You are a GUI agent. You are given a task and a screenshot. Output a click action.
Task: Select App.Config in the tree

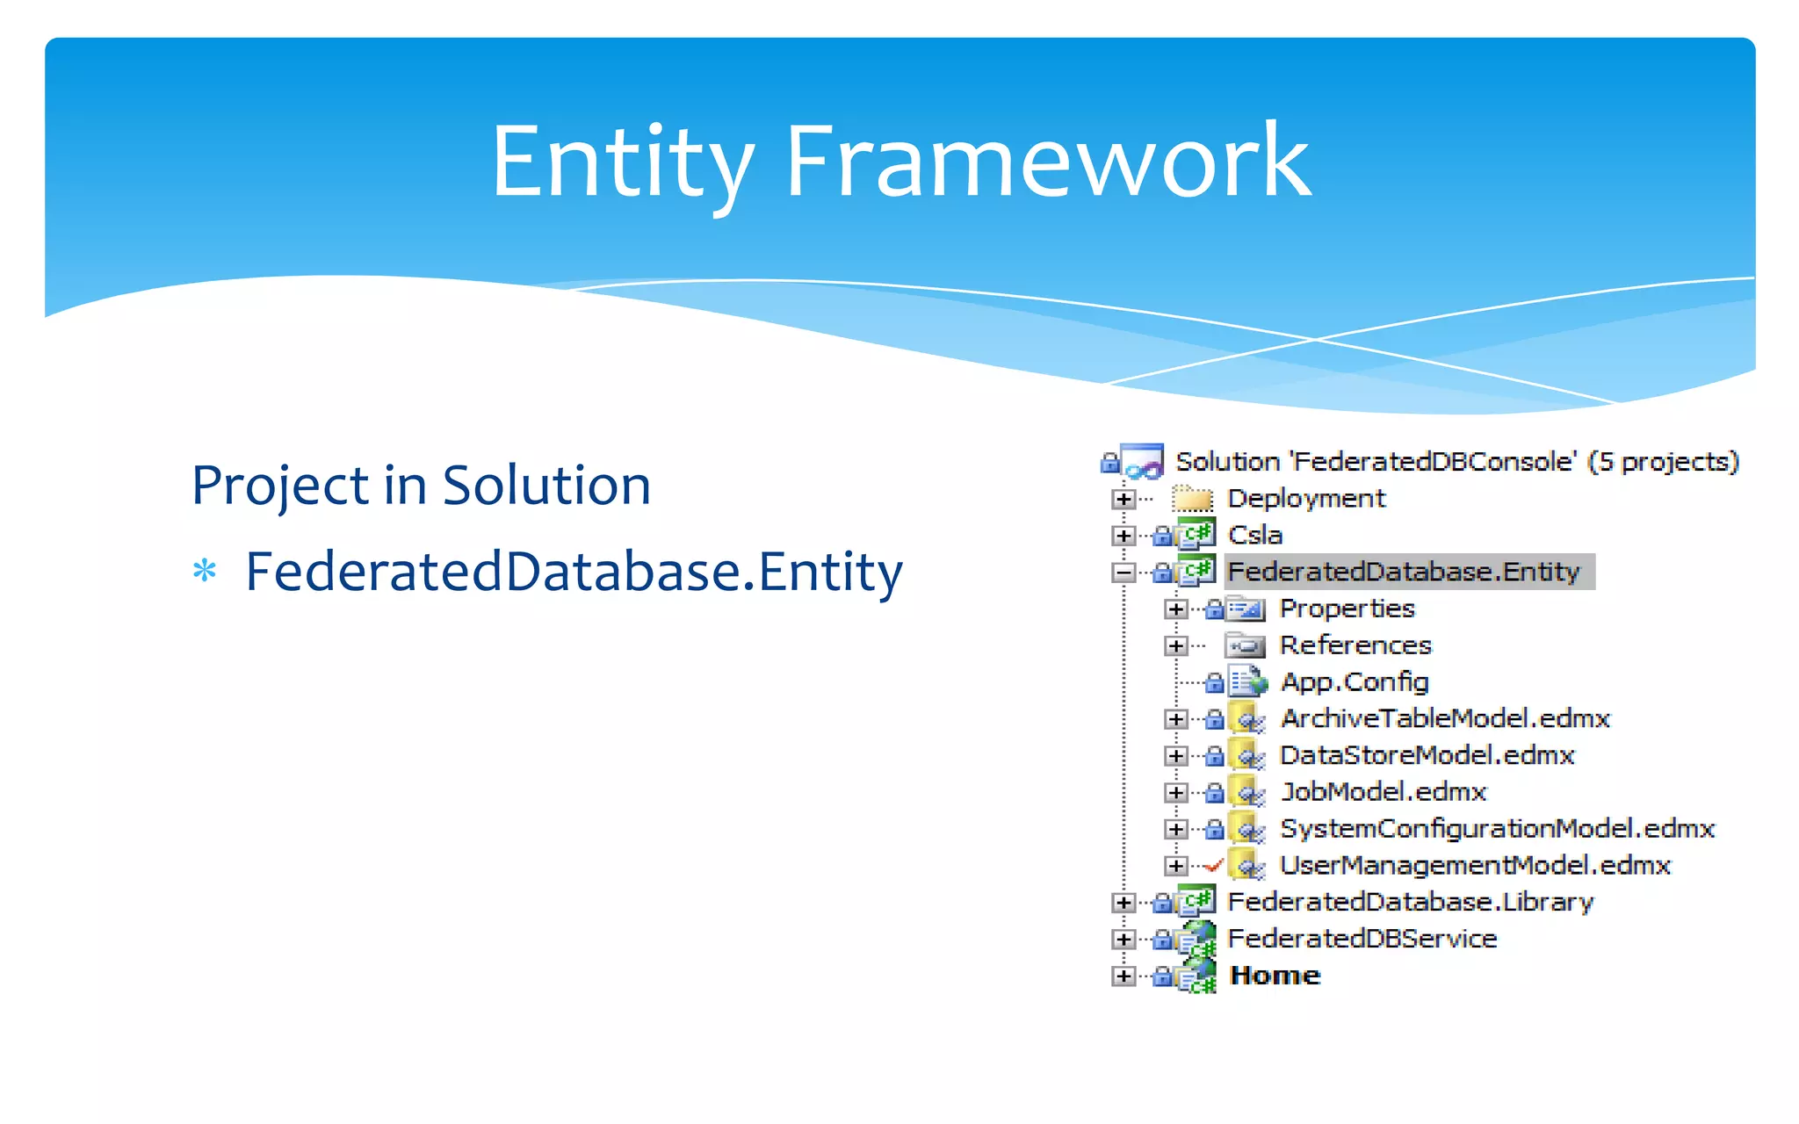pyautogui.click(x=1355, y=682)
